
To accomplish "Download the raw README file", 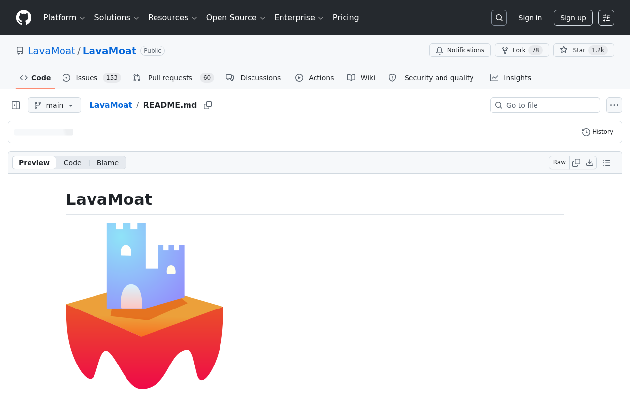I will [590, 163].
